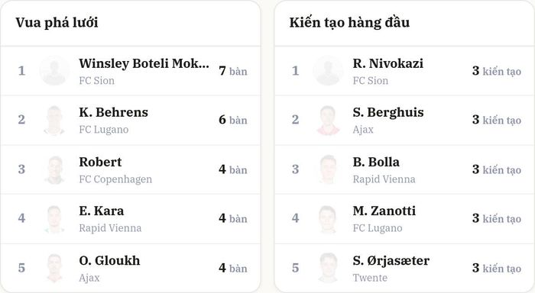Screen dimensions: 535x293
Task: Click Winsley Boteli's avatar placeholder icon
Action: point(54,71)
